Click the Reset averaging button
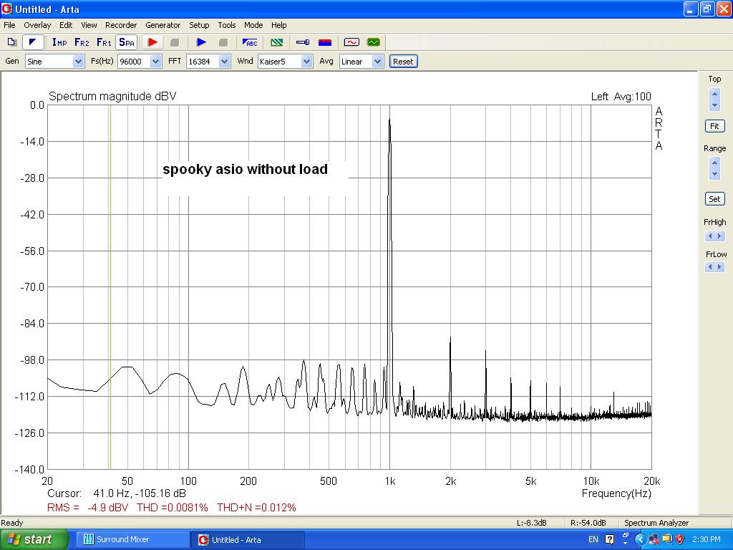This screenshot has height=550, width=733. point(403,62)
